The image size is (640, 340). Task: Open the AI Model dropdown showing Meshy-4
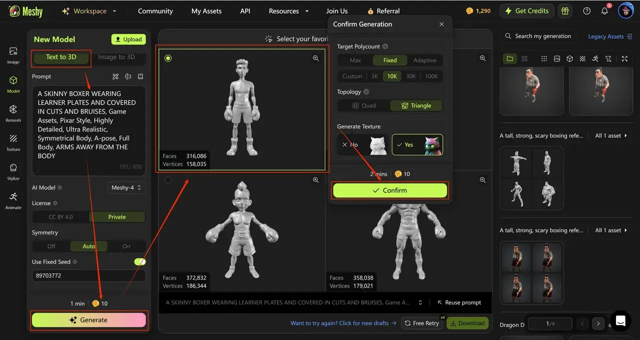[x=126, y=187]
